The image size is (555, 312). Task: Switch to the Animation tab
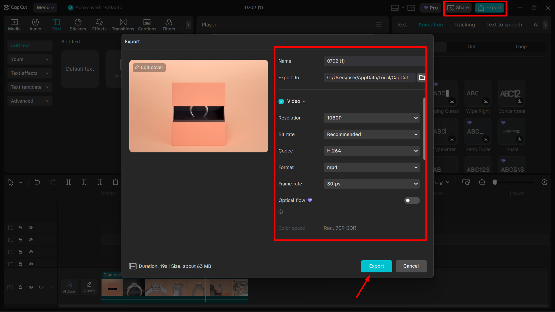430,25
